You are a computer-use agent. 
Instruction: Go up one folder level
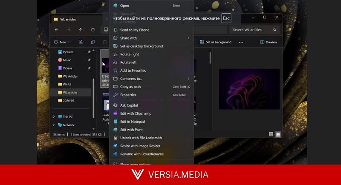[81, 29]
